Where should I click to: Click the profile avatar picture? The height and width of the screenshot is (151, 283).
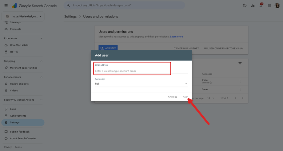(277, 6)
